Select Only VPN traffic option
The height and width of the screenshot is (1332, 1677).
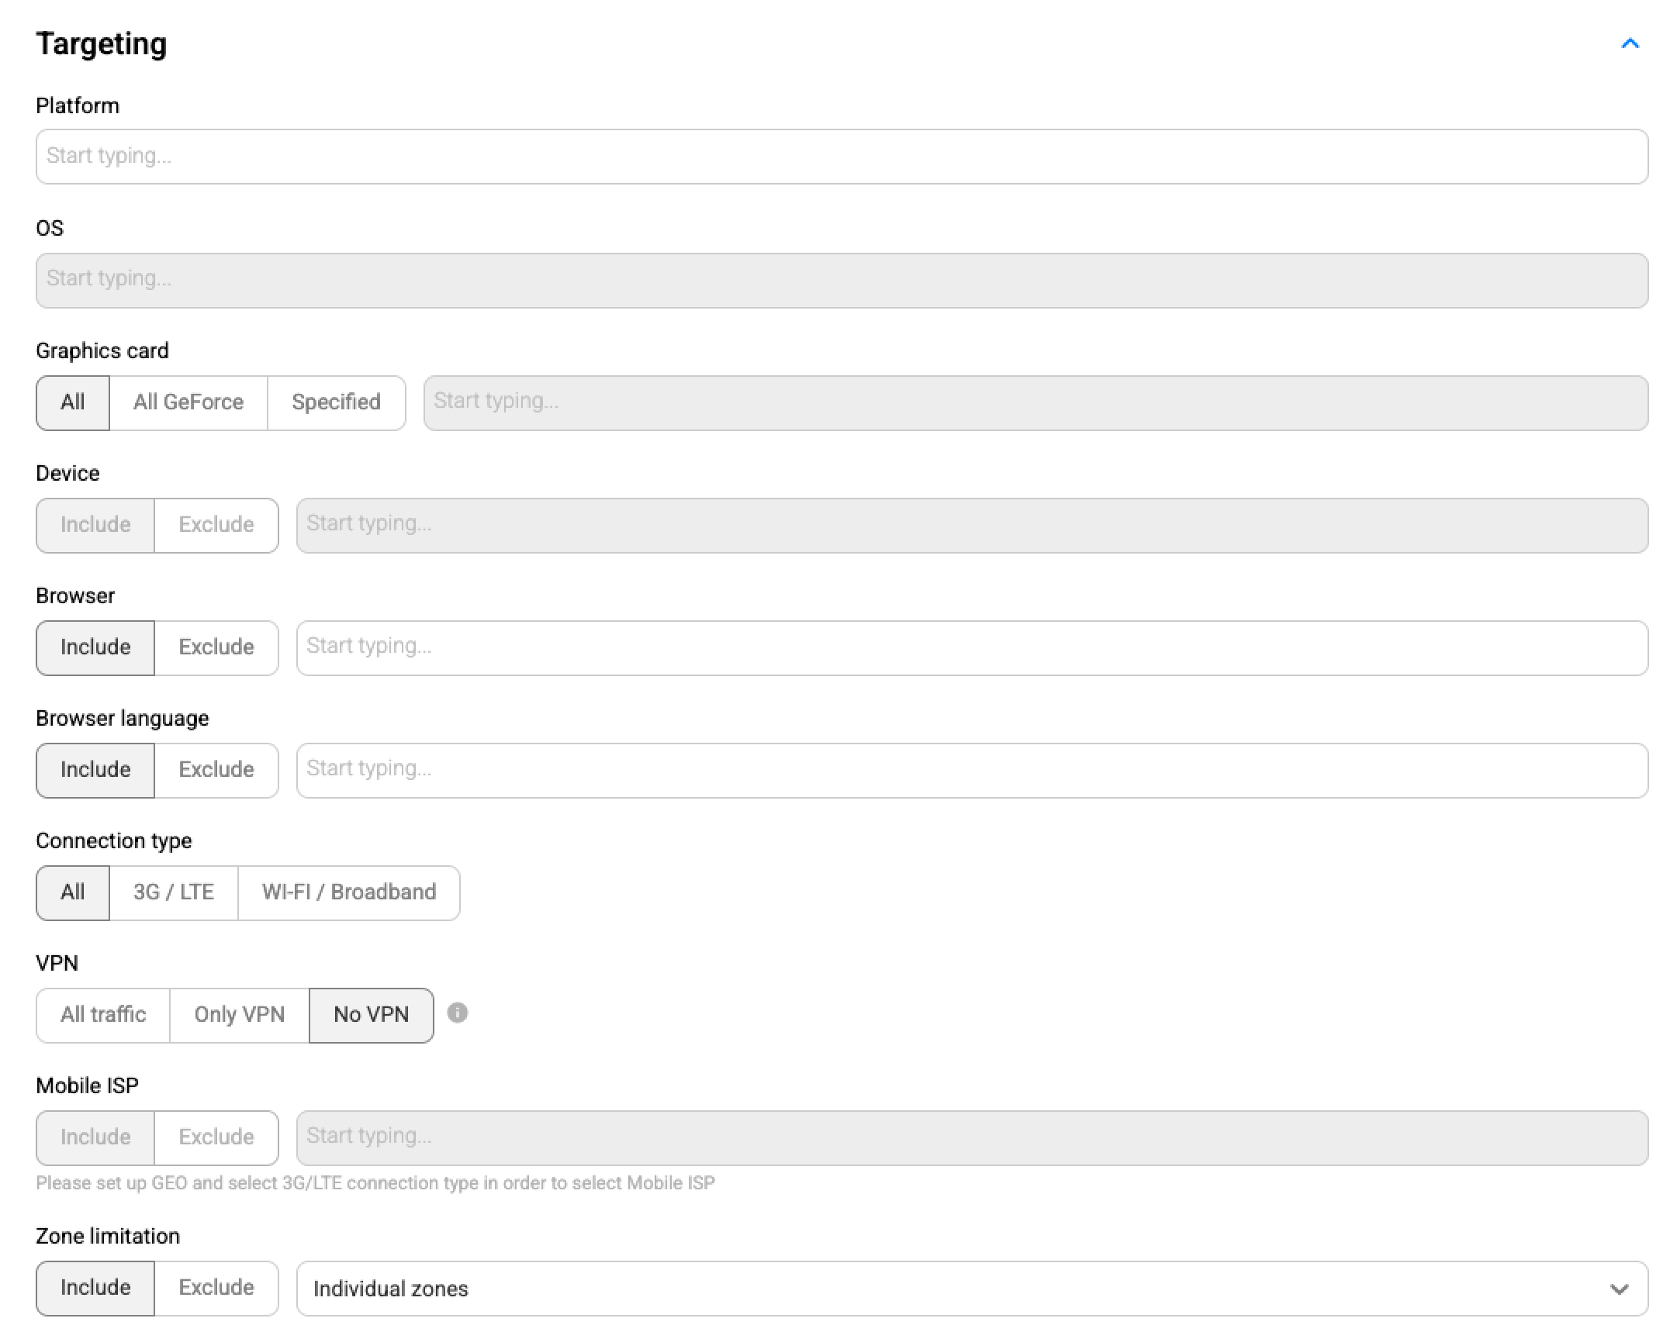[x=239, y=1015]
